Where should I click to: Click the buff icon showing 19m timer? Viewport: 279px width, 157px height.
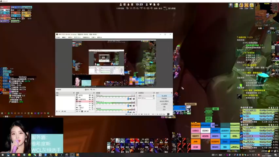click(241, 5)
